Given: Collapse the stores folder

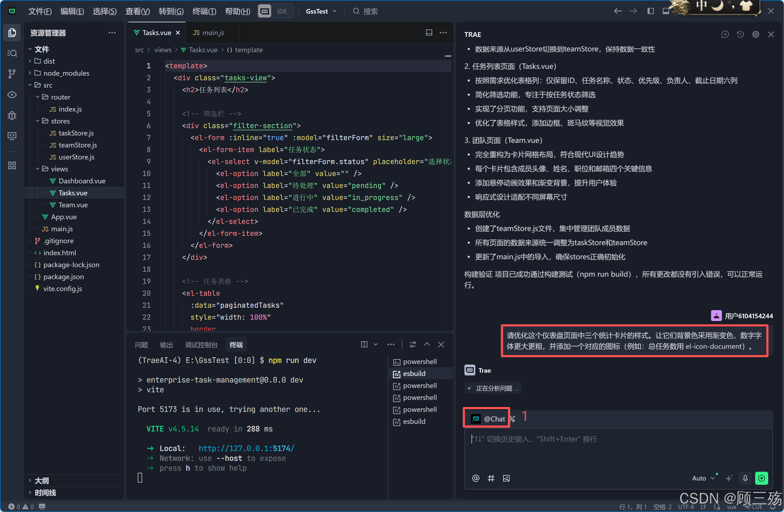Looking at the screenshot, I should tap(60, 121).
